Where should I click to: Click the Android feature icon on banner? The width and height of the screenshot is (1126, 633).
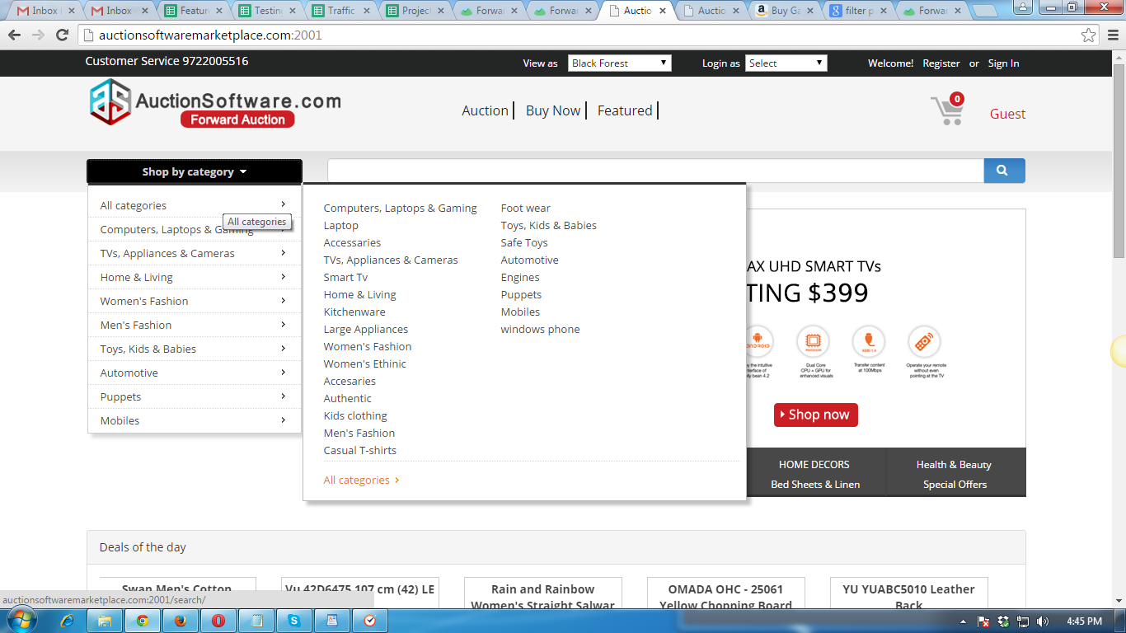pyautogui.click(x=758, y=340)
